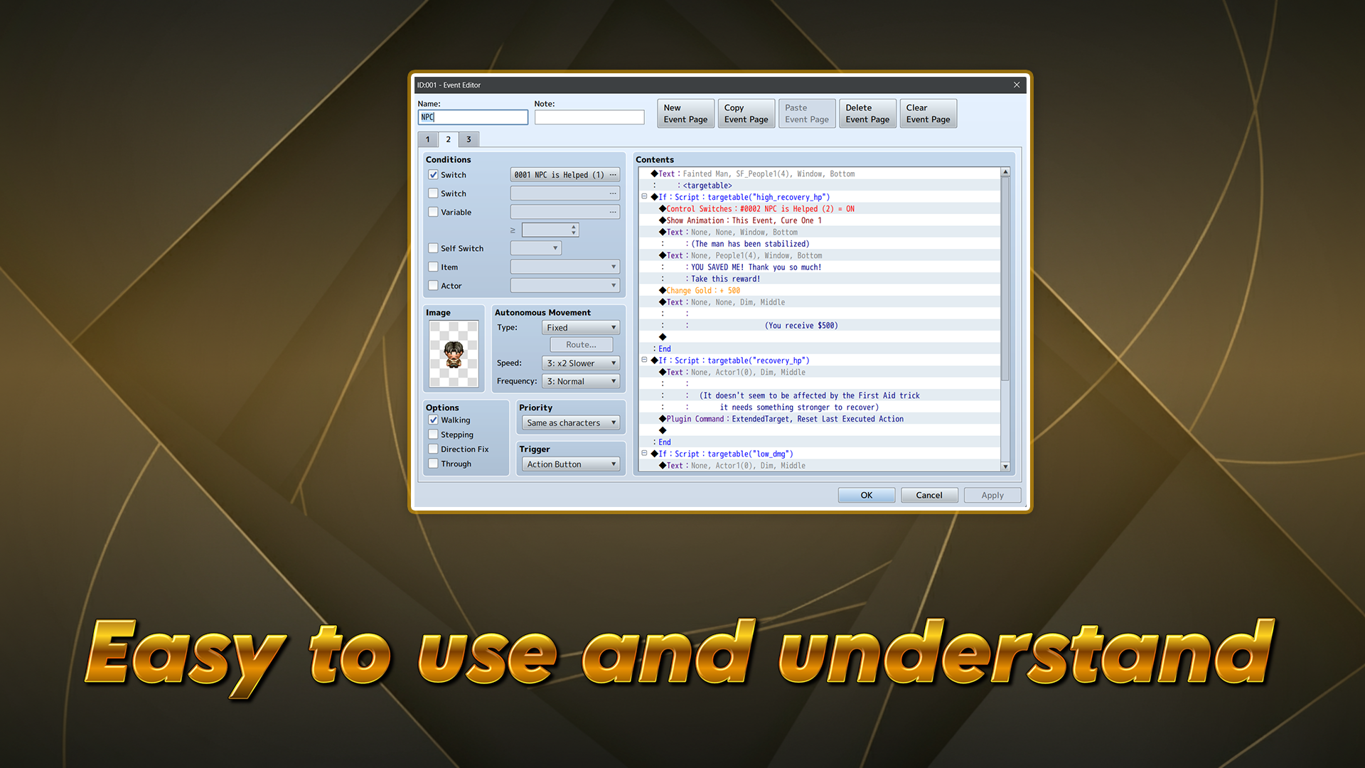Open Priority Same as characters dropdown
This screenshot has height=768, width=1365.
coord(571,423)
